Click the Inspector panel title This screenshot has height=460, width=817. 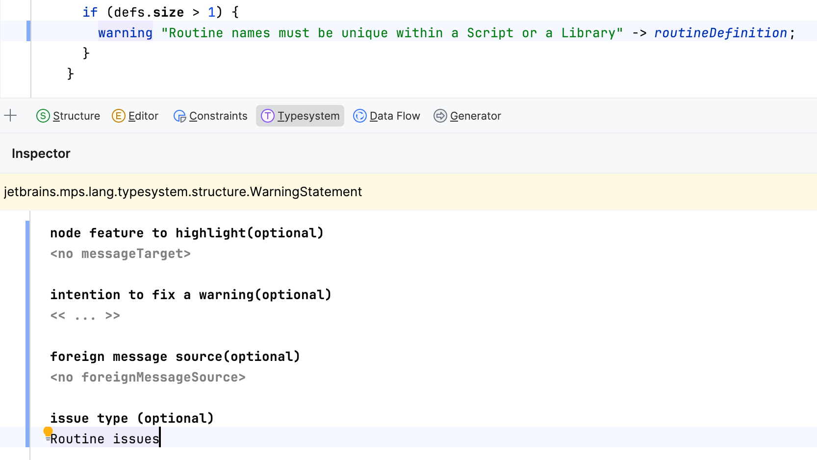coord(41,153)
